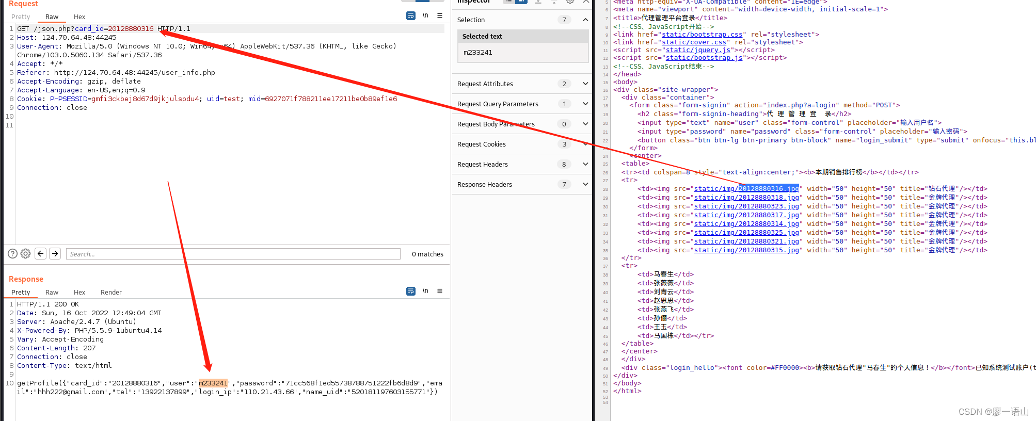Open image link static/img/20128880325.jpg
1036x421 pixels.
(746, 233)
